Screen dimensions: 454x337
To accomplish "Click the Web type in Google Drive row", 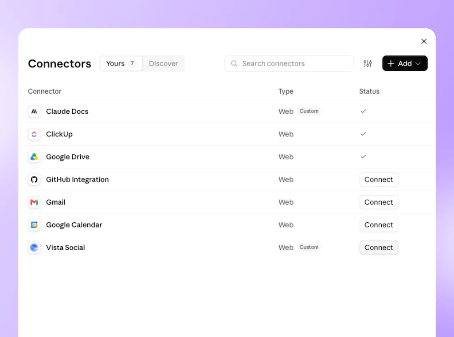I will click(x=286, y=157).
